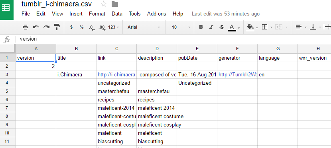Select row 7 header
This screenshot has width=331, height=148.
tap(8, 108)
